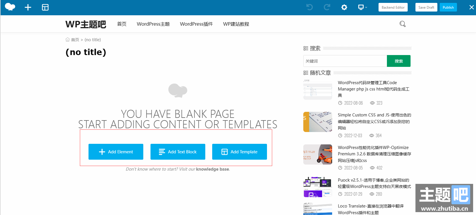Image resolution: width=476 pixels, height=215 pixels.
Task: Click the home icon in breadcrumb
Action: point(67,39)
